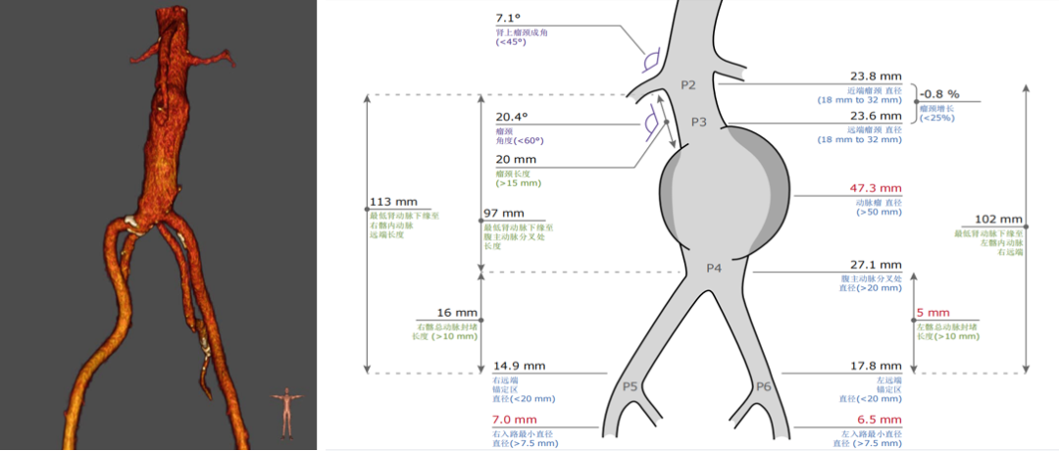The width and height of the screenshot is (1059, 451).
Task: Click the neck angle symbol near 20.4°
Action: coord(649,125)
